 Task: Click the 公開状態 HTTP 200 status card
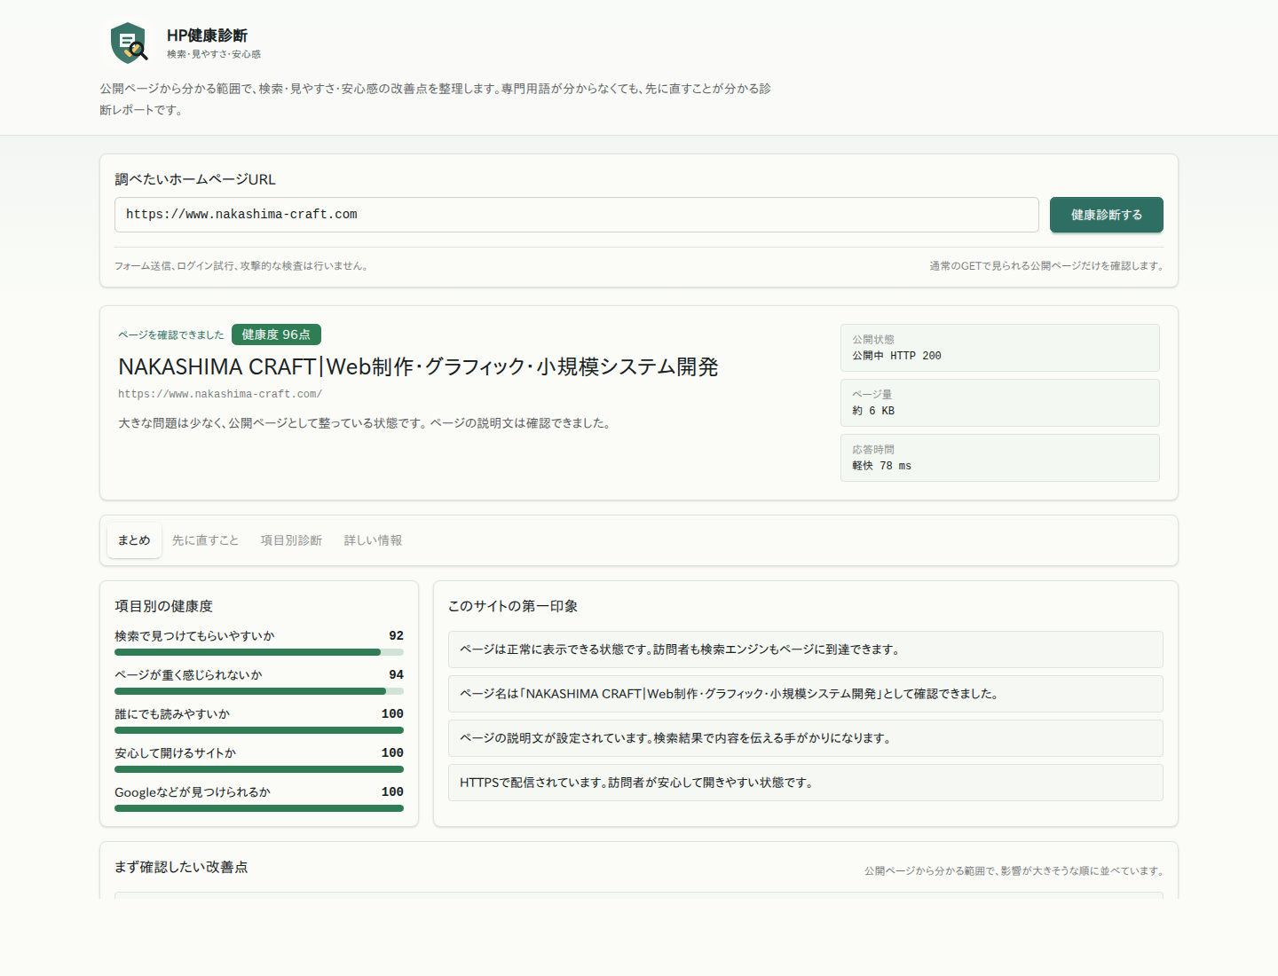point(999,348)
